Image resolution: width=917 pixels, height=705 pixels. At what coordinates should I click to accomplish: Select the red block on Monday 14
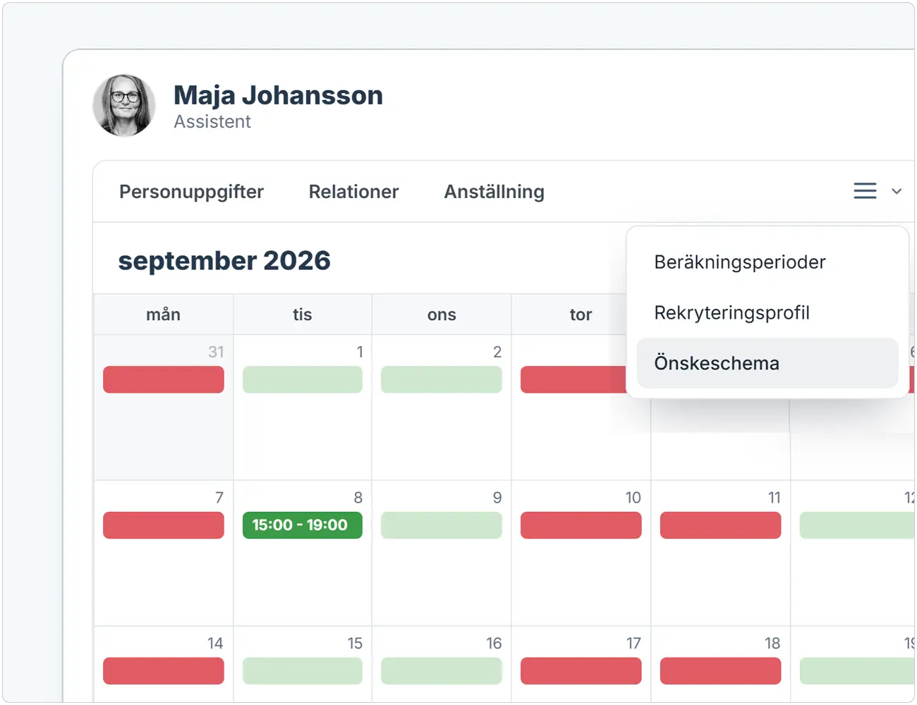pyautogui.click(x=164, y=671)
